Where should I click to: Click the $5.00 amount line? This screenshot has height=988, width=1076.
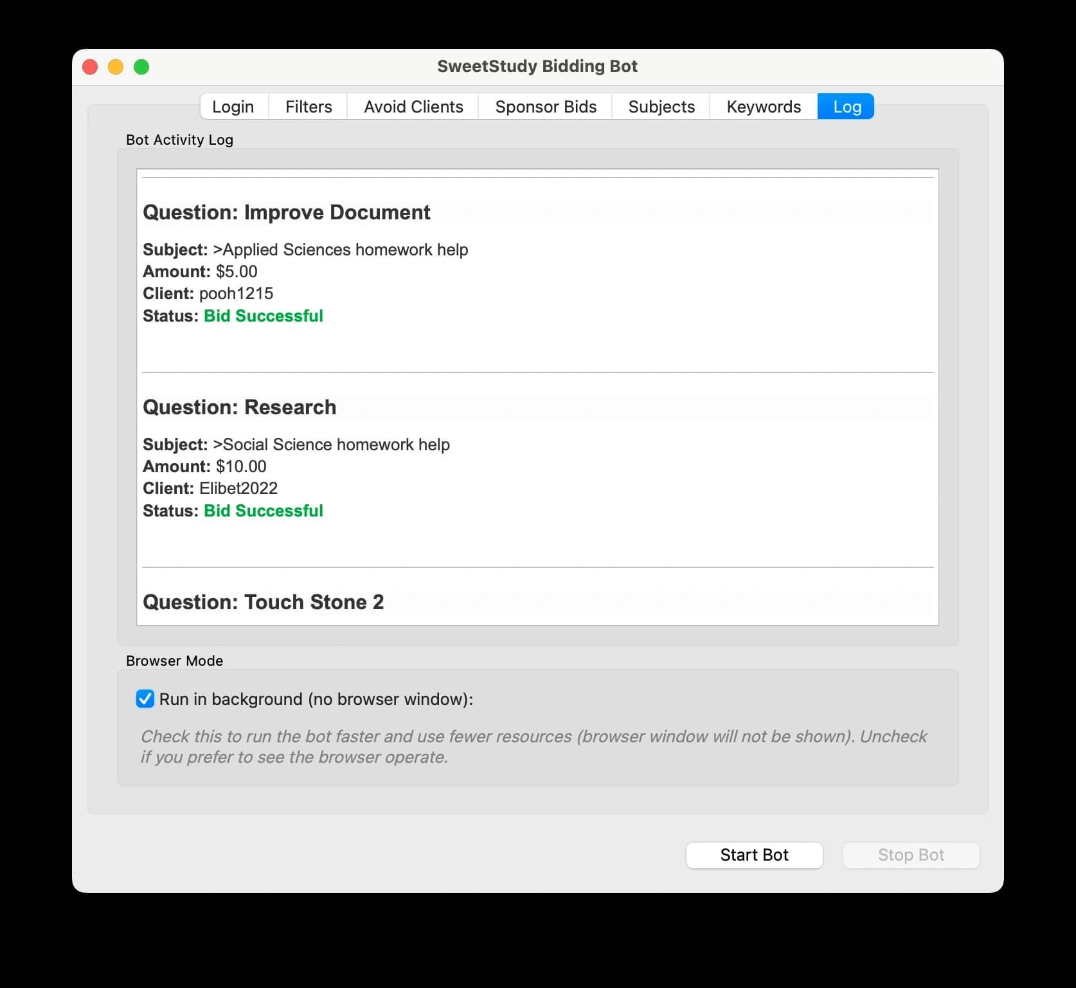click(200, 271)
